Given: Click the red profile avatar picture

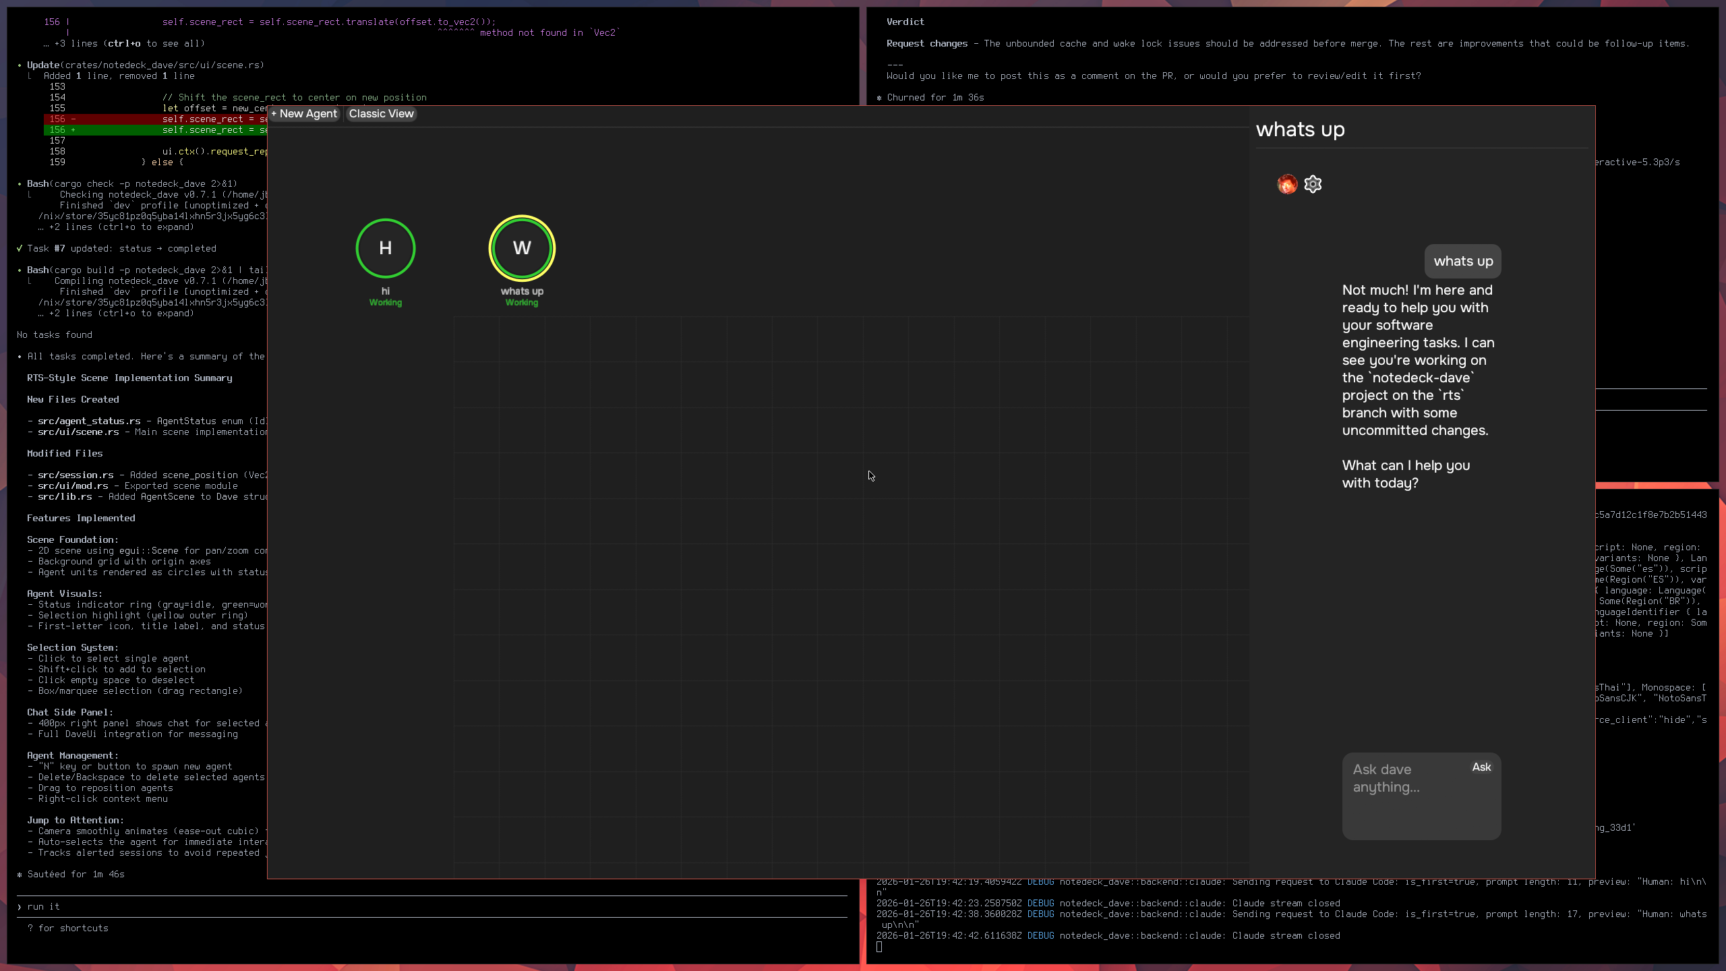Looking at the screenshot, I should point(1286,184).
